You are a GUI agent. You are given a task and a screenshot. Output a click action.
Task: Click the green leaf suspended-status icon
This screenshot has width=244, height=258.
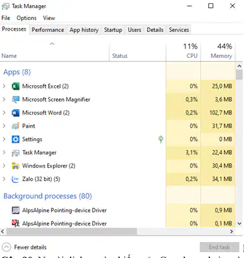coord(161,139)
